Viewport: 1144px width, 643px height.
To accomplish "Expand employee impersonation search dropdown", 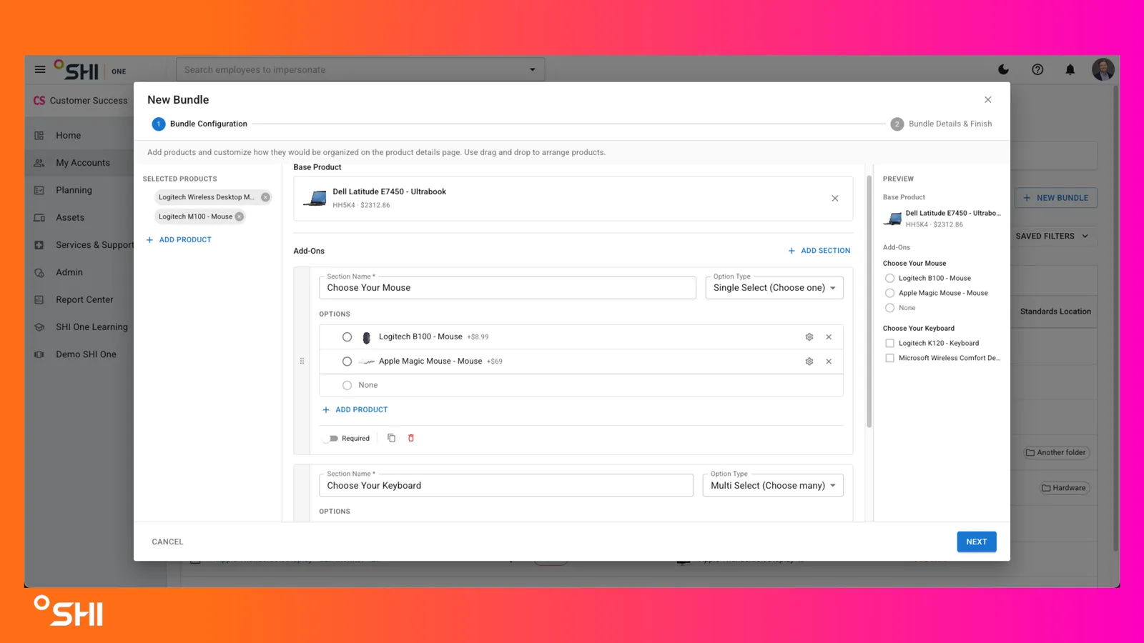I will pos(532,70).
